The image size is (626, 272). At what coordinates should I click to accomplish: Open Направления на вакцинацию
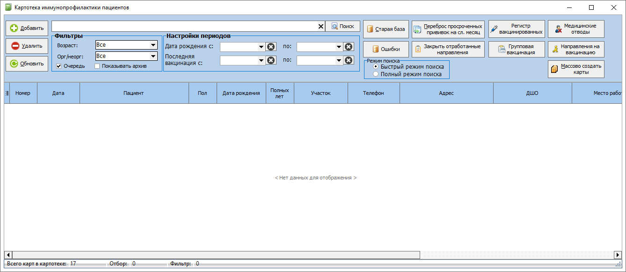(x=576, y=50)
